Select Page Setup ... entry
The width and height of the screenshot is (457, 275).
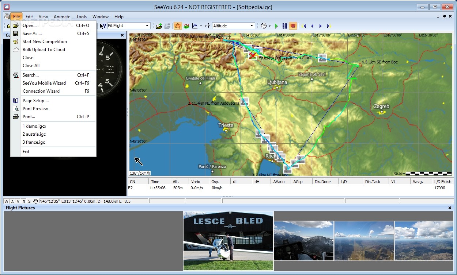(x=53, y=101)
